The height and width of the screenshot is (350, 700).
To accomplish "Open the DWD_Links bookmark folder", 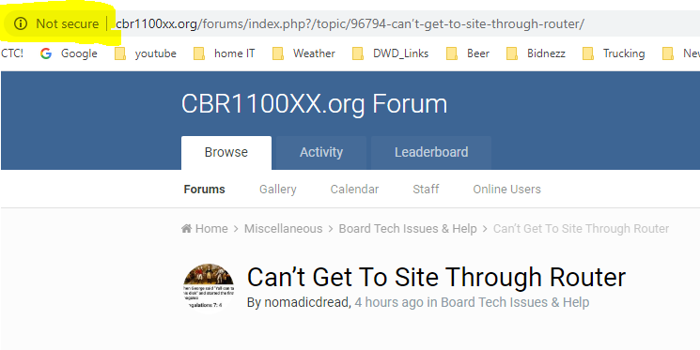I will 390,53.
